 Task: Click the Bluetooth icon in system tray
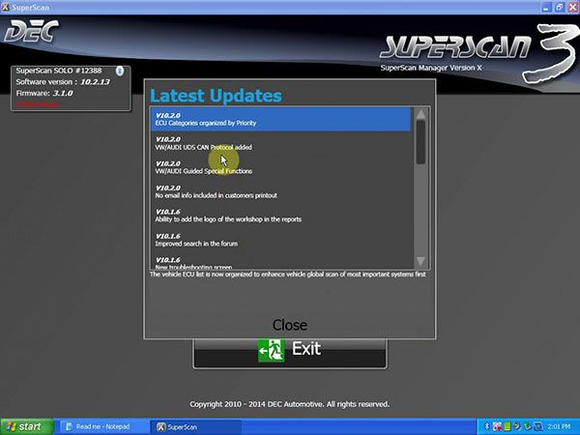pos(486,426)
